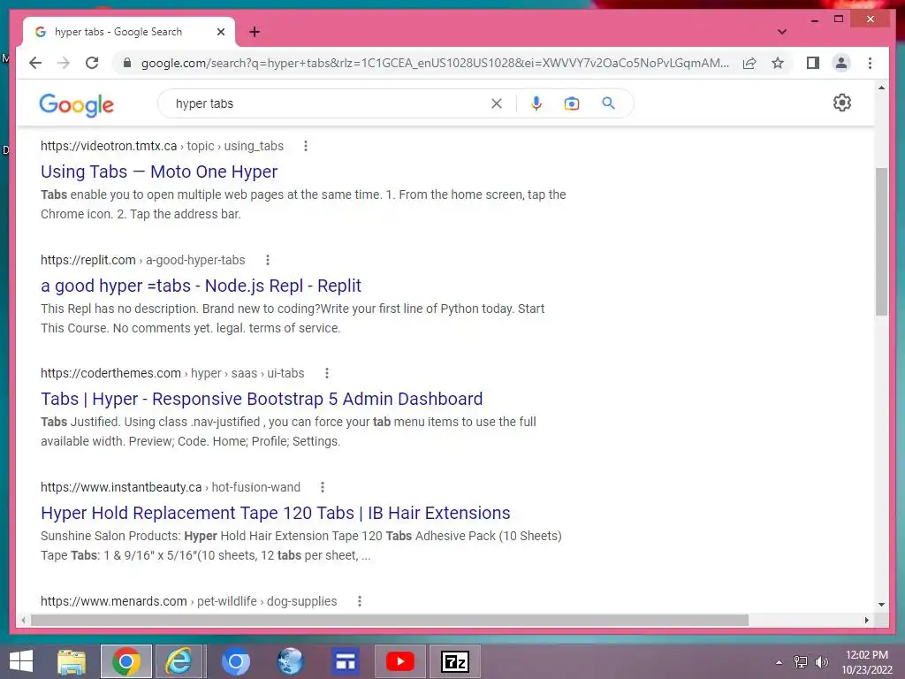This screenshot has height=679, width=905.
Task: Search by image using camera icon
Action: pos(572,103)
